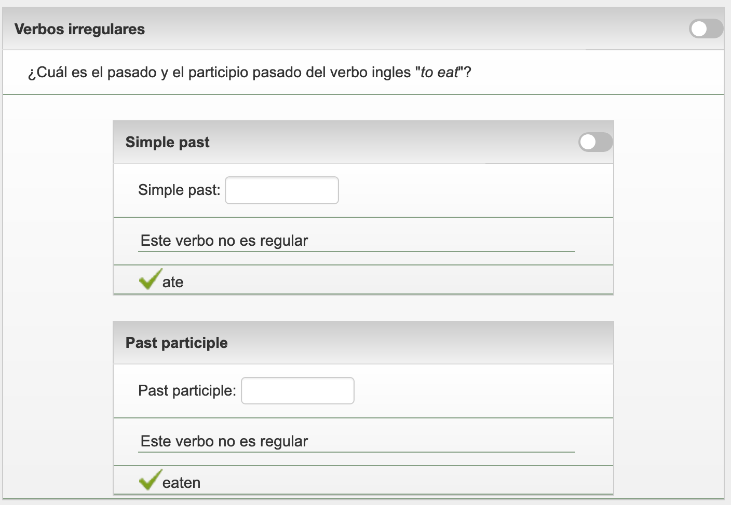The width and height of the screenshot is (731, 505).
Task: Toggle the Simple past section switch
Action: point(595,142)
